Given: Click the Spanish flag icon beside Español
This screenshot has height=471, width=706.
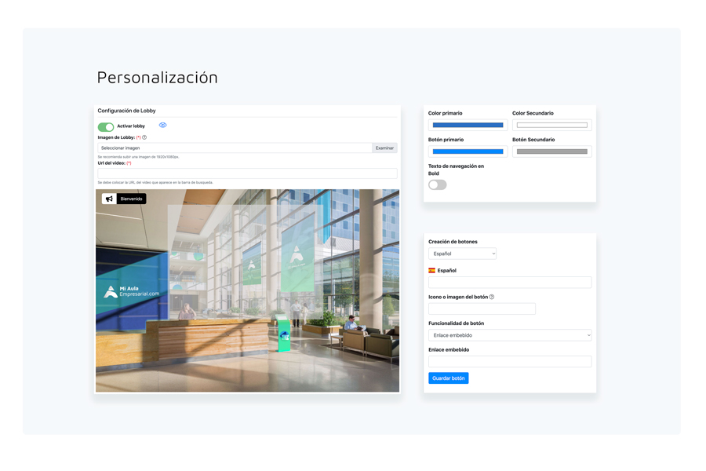Looking at the screenshot, I should (x=431, y=270).
